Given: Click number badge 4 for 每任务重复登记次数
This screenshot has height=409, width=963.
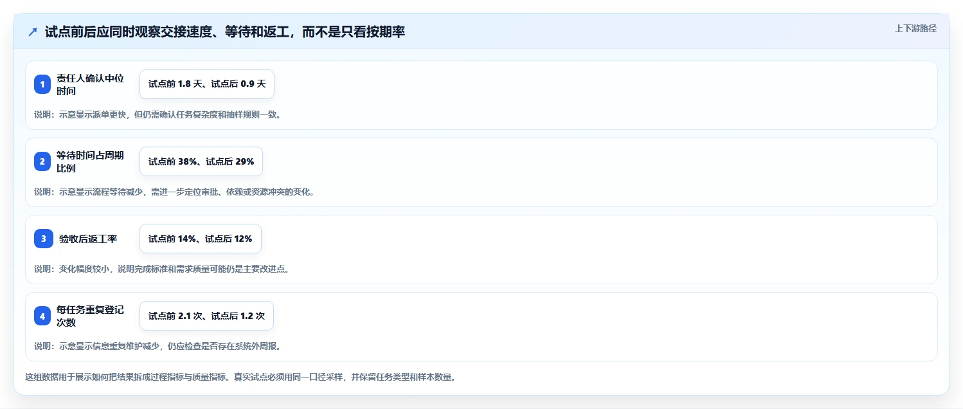Looking at the screenshot, I should pos(42,316).
